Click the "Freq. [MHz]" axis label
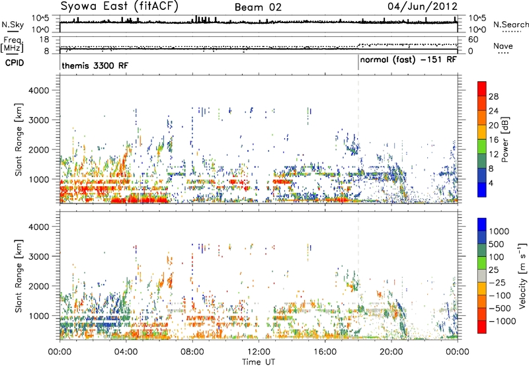The image size is (529, 366). click(x=12, y=45)
